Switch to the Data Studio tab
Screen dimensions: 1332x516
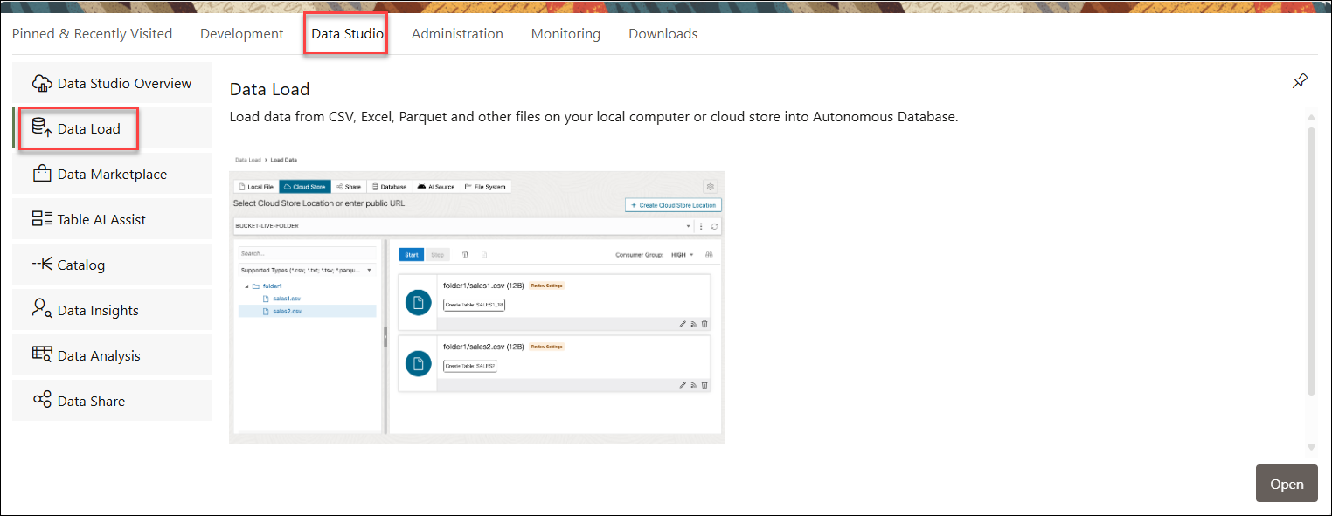click(347, 34)
